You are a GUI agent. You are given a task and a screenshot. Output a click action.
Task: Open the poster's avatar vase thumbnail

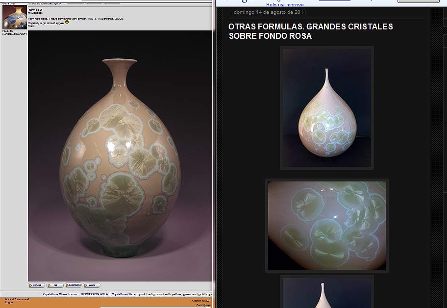15,17
